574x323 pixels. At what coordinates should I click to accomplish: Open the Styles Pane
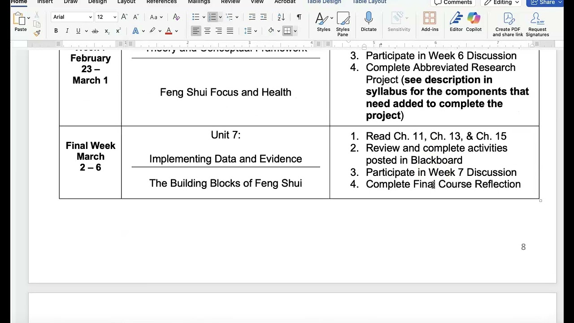coord(343,24)
